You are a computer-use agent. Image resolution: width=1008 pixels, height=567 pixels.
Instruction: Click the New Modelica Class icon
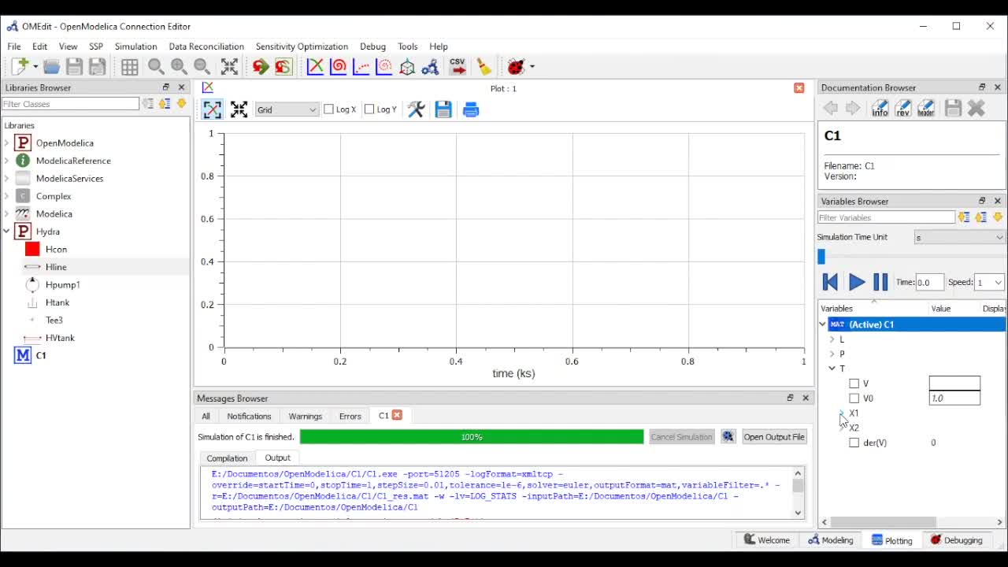click(19, 67)
